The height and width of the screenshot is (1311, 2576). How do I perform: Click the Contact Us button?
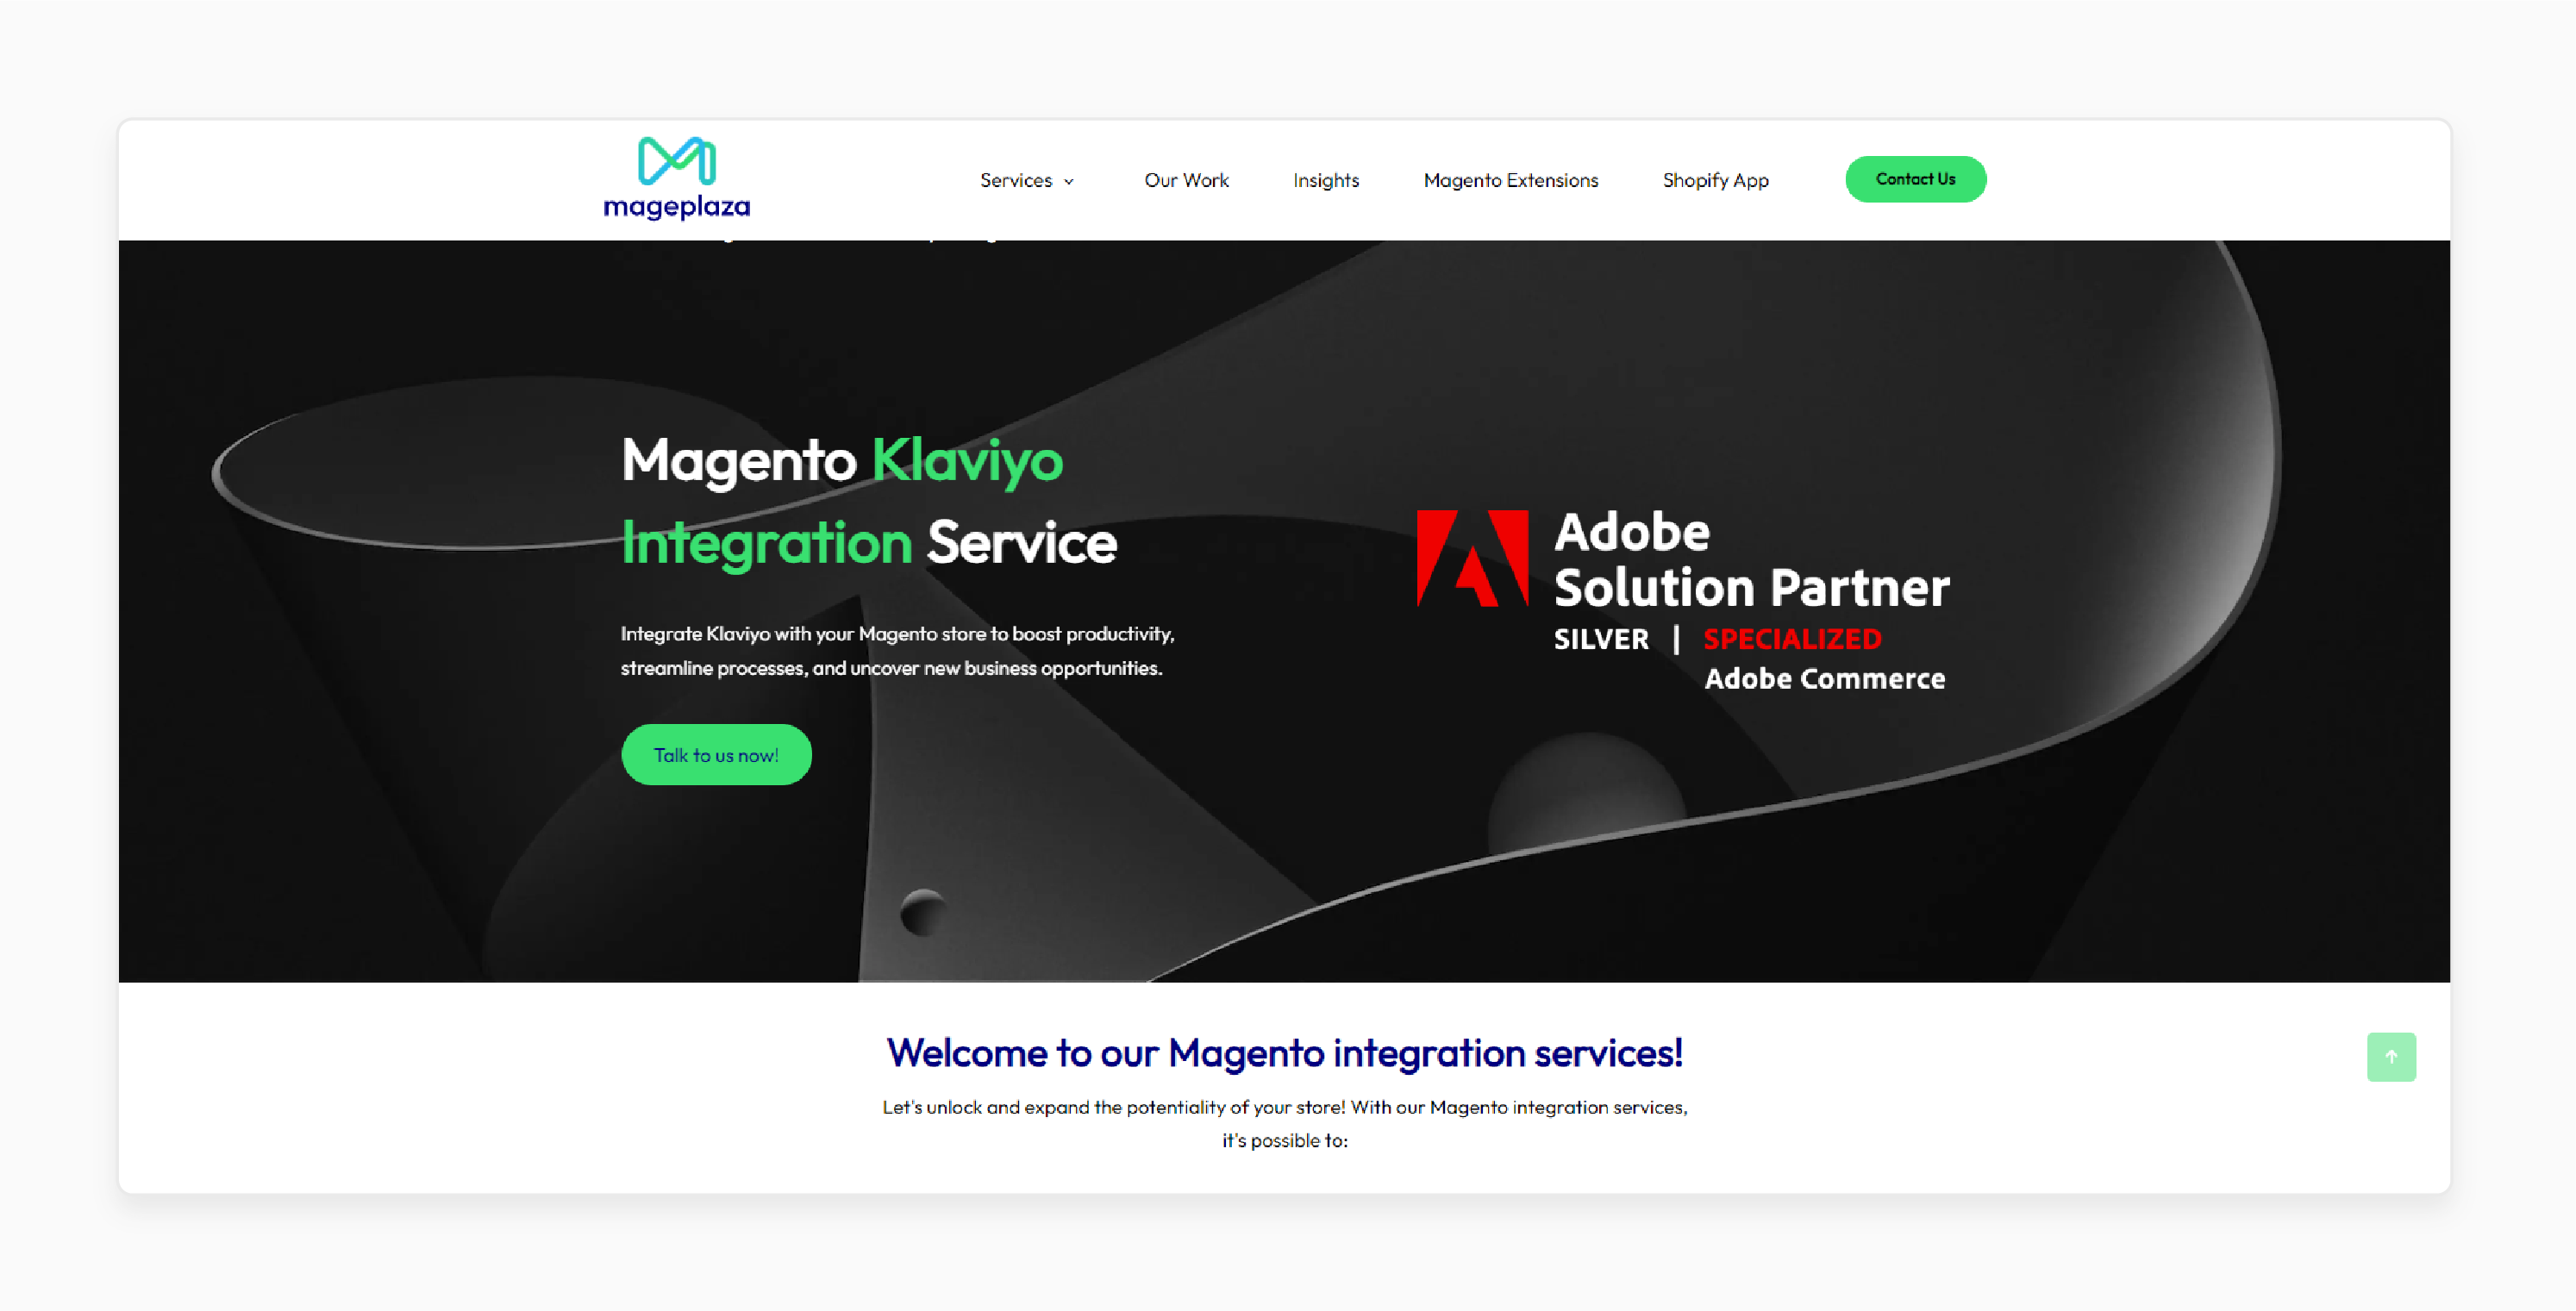1912,179
